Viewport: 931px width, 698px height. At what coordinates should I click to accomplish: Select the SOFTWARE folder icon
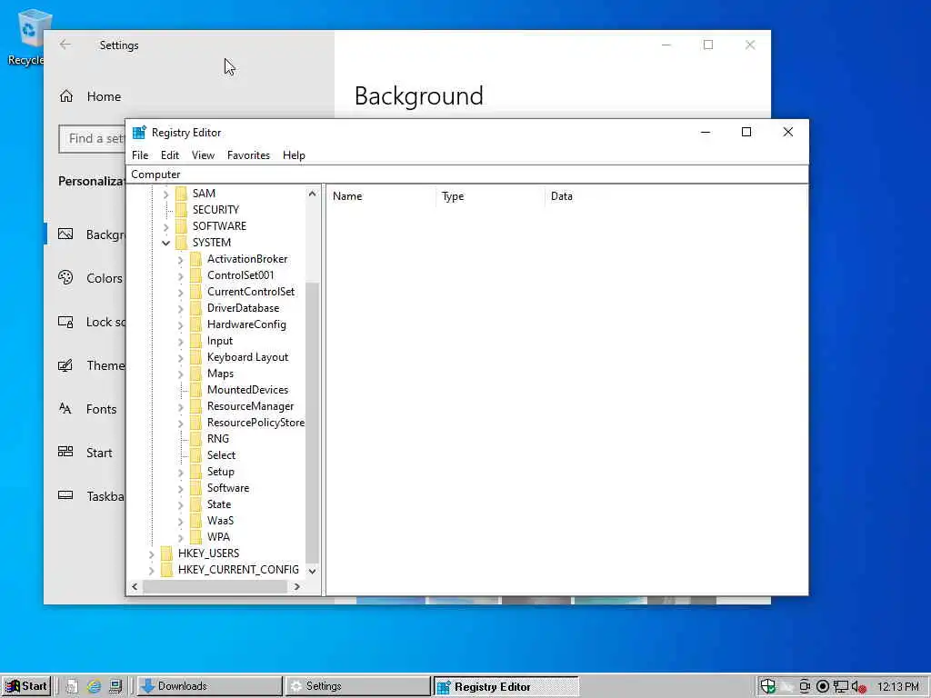pos(182,226)
